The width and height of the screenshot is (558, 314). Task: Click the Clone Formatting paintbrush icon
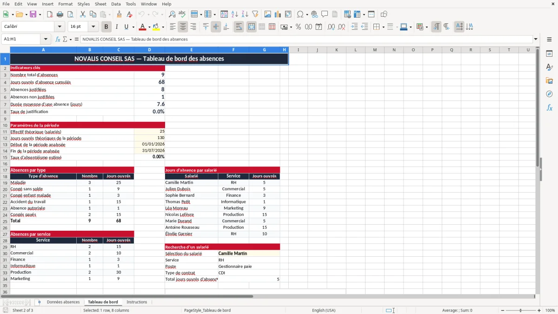pos(120,14)
